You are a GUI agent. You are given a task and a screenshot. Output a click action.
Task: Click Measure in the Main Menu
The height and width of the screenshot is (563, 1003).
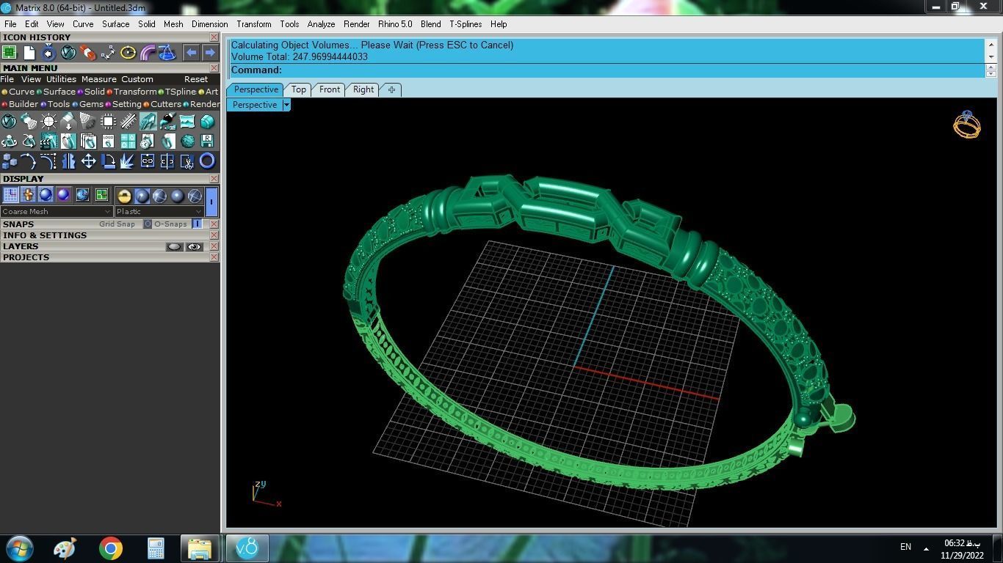tap(99, 79)
